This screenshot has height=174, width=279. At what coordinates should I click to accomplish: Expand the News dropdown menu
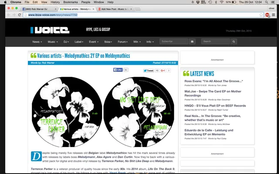[x=37, y=42]
